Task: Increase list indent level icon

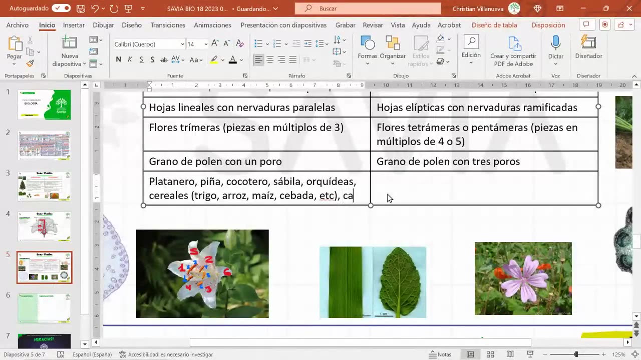Action: point(308,44)
